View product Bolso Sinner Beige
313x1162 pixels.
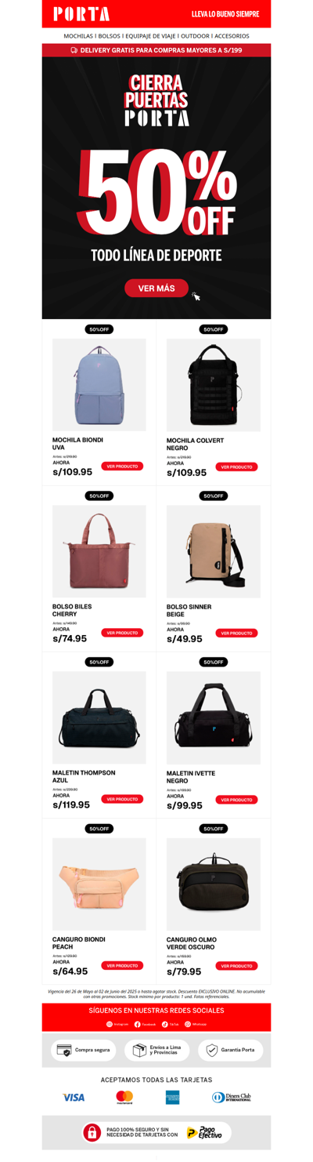coord(236,633)
